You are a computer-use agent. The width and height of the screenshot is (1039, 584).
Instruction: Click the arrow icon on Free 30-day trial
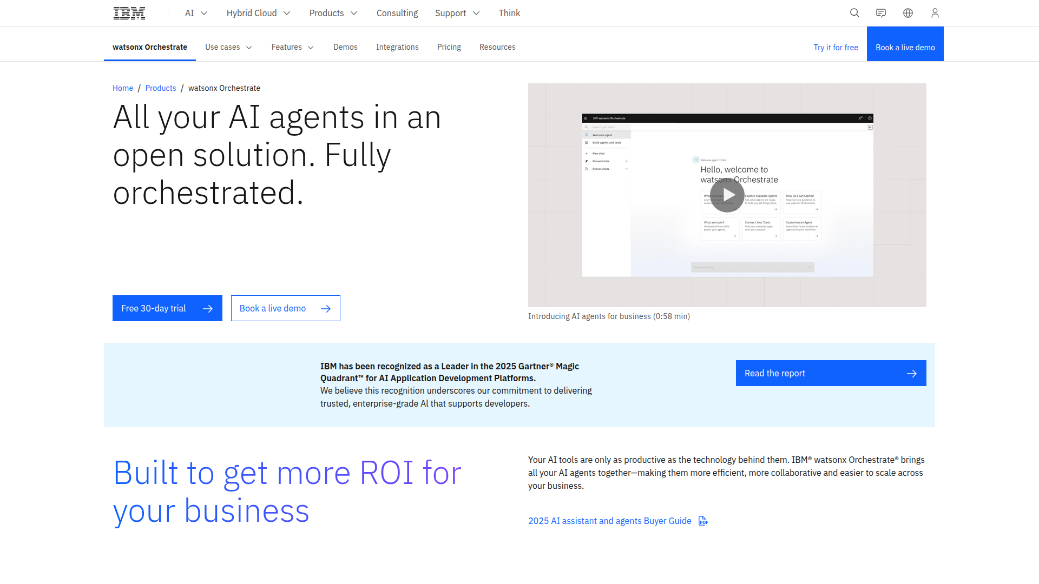208,308
